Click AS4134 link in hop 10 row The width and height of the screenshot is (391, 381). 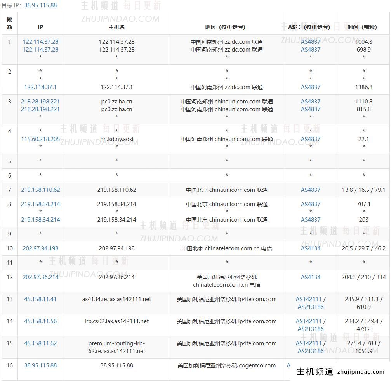311,248
